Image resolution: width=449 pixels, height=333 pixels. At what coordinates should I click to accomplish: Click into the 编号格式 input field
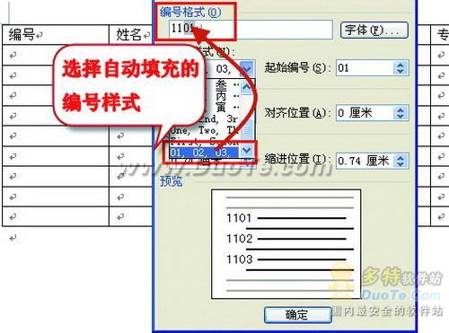(x=251, y=30)
